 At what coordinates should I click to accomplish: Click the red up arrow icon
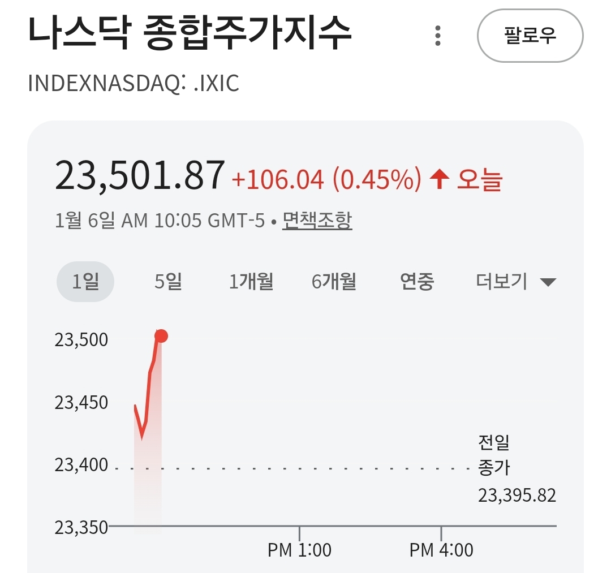pos(439,179)
